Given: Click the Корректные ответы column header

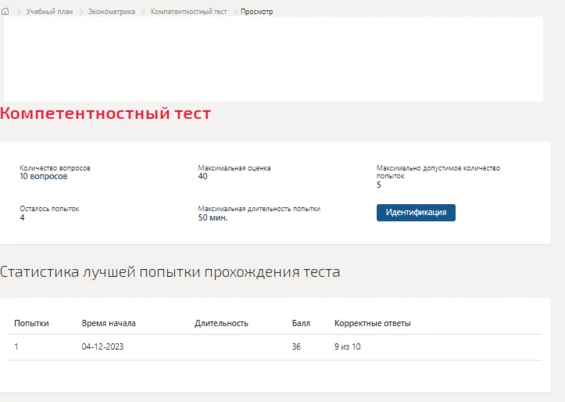Looking at the screenshot, I should [372, 323].
